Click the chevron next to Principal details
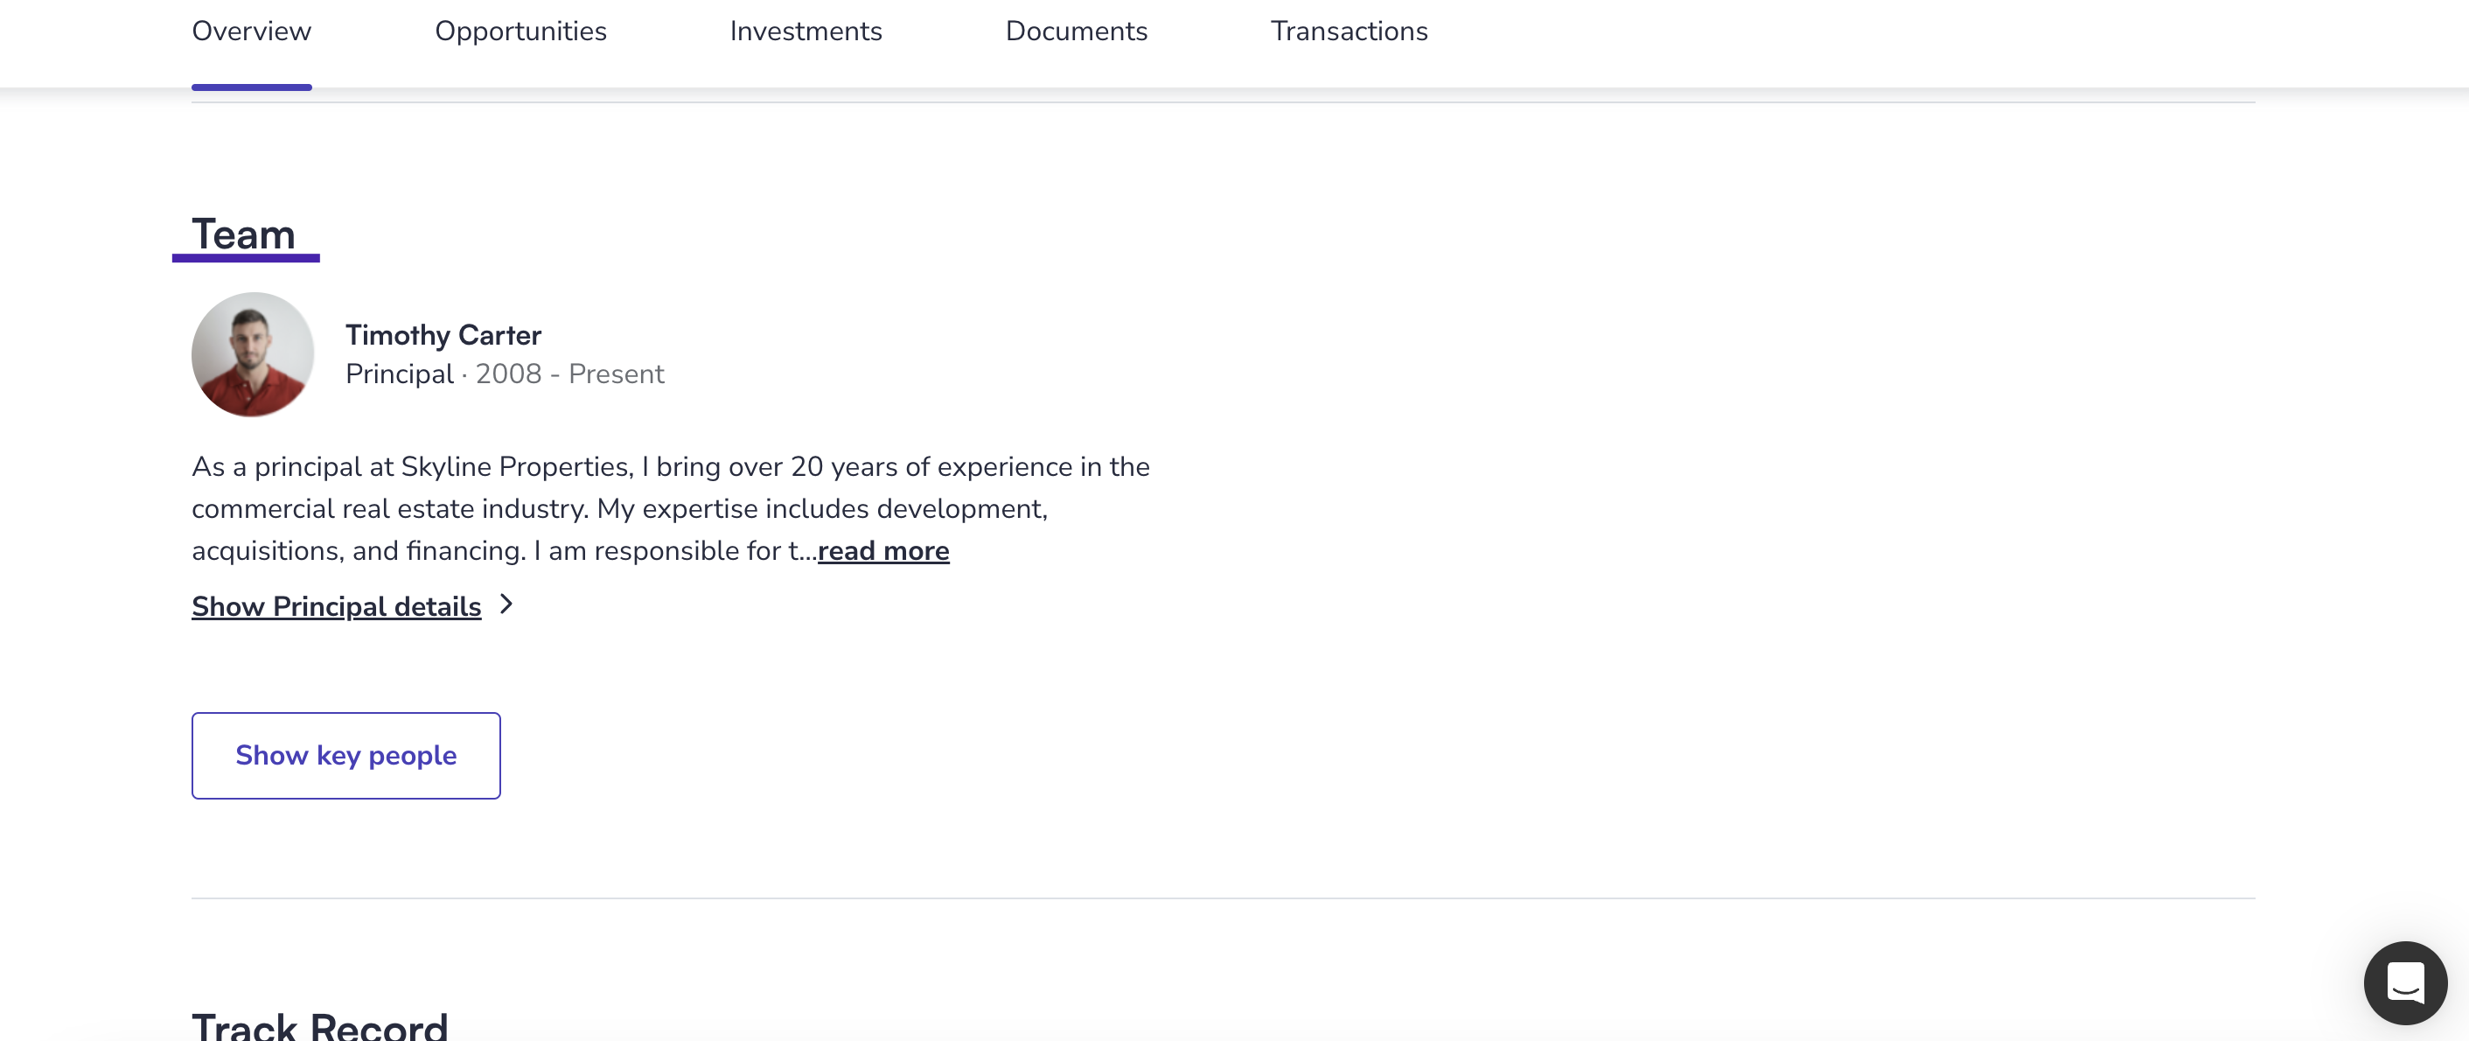 pos(506,604)
